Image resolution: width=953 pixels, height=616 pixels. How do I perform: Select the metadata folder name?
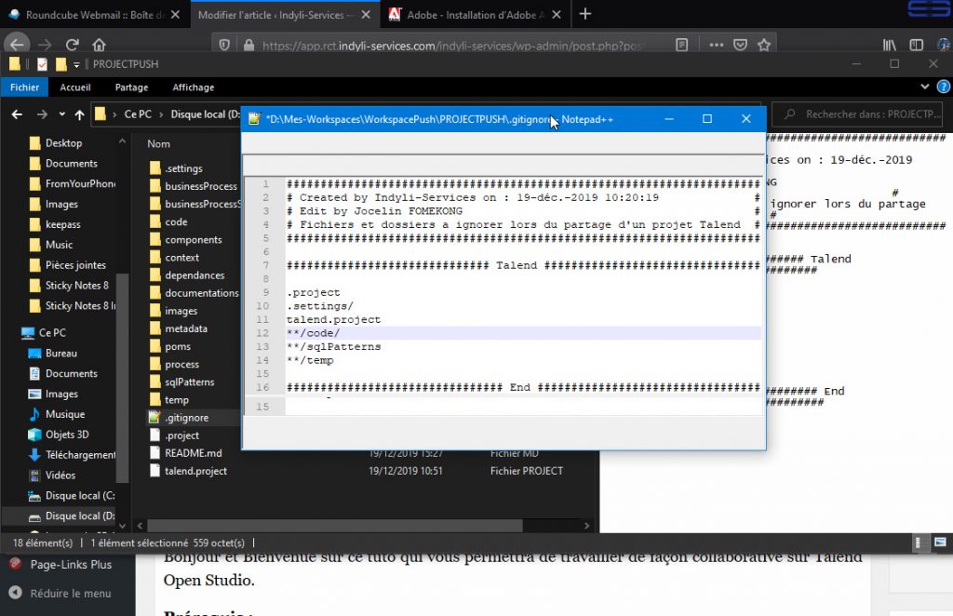click(x=186, y=328)
